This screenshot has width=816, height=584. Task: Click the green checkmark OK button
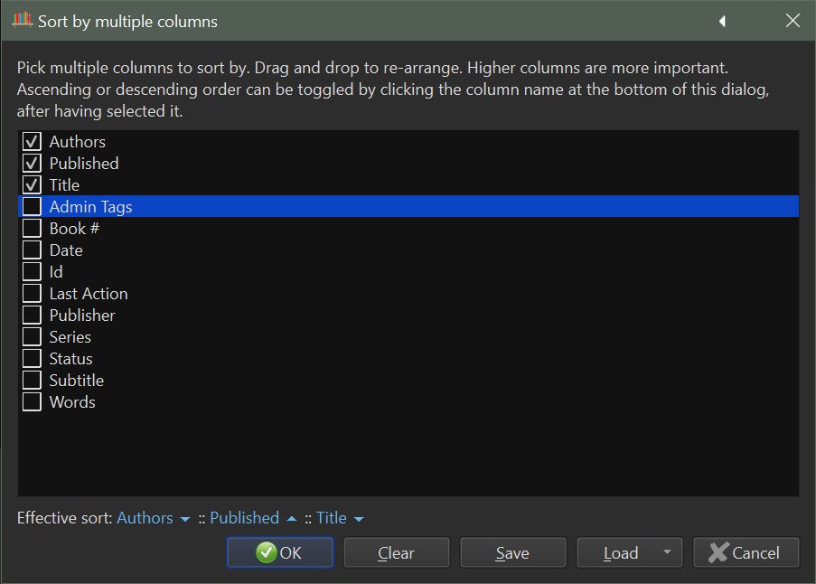279,552
